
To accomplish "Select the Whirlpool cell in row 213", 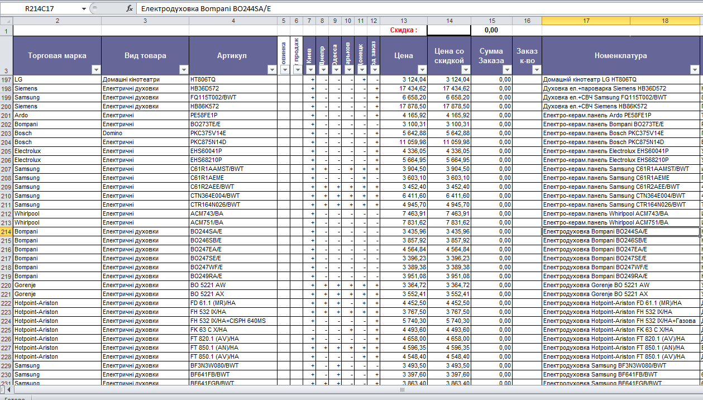I will coord(57,222).
